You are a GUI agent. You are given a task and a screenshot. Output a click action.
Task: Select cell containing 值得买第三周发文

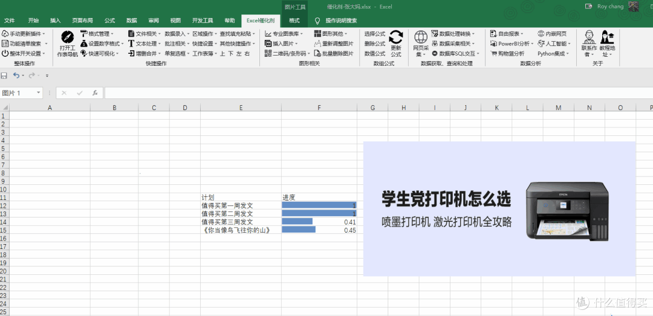point(241,222)
